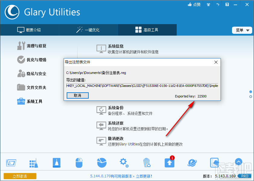
Task: Click the like (点赞) thumbs-up icon
Action: [194, 5]
